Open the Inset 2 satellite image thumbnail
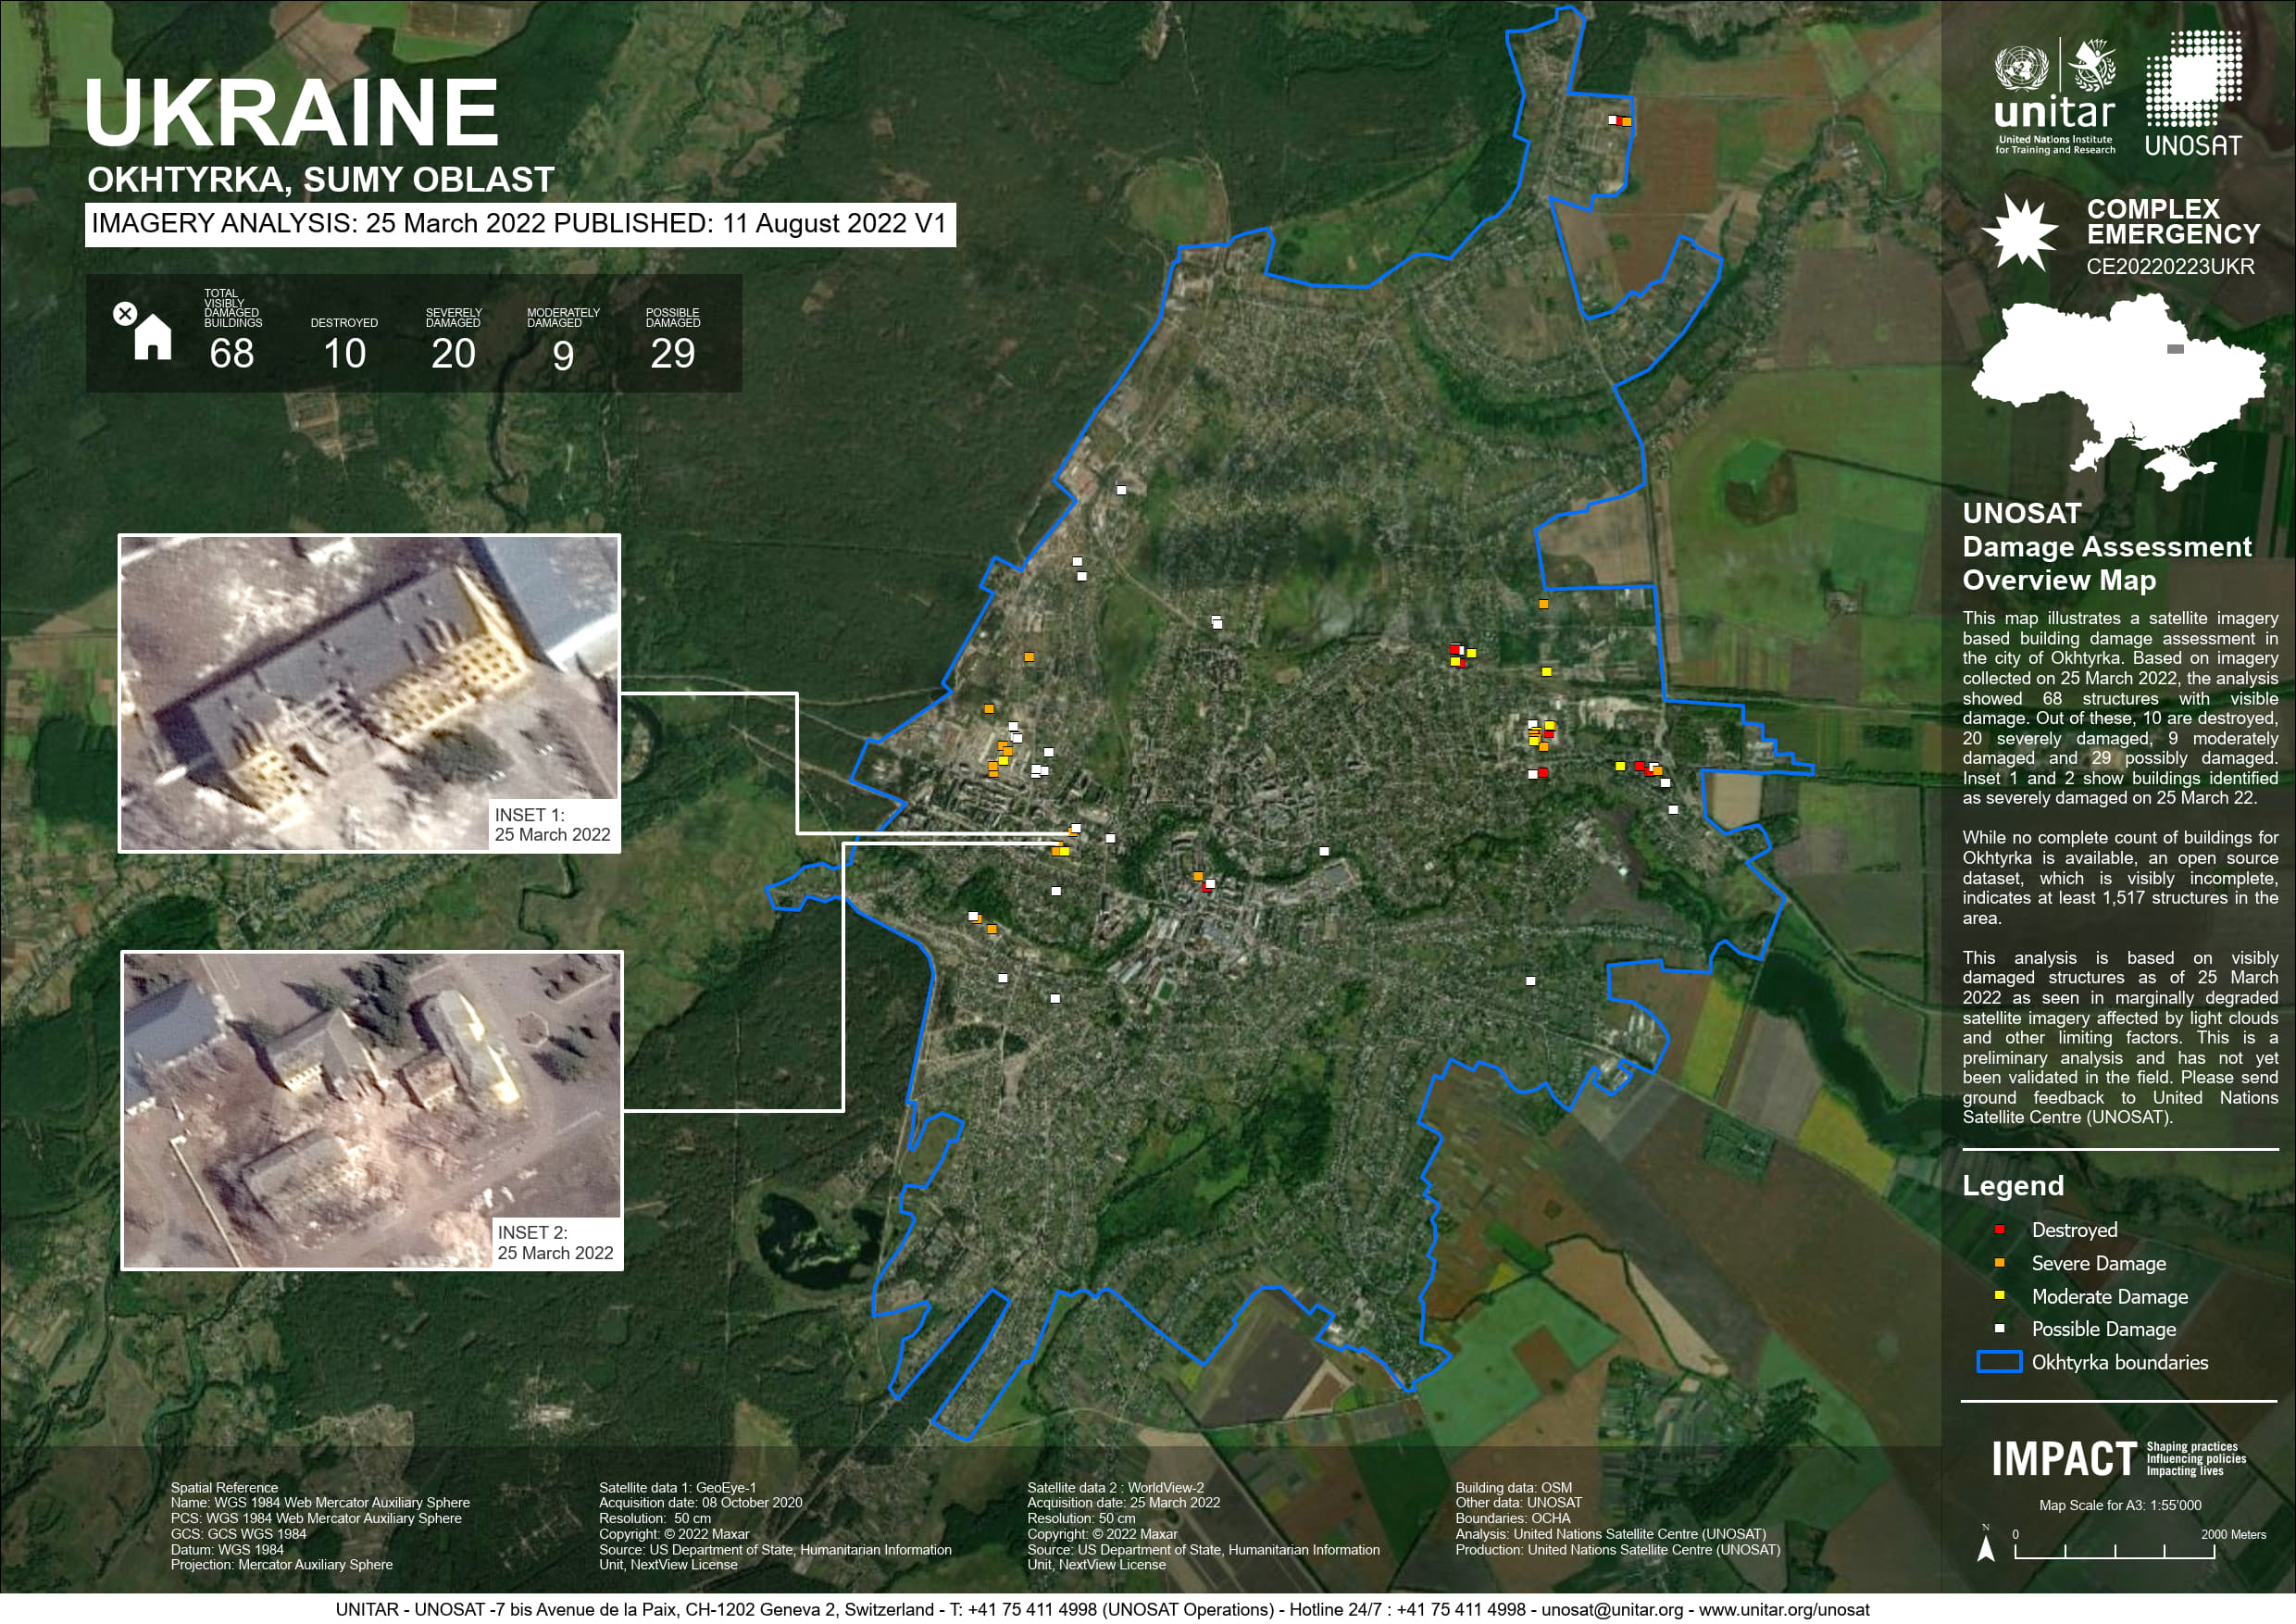 pyautogui.click(x=371, y=1110)
